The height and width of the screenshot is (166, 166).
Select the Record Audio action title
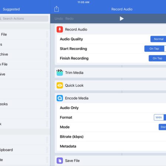pos(76,30)
